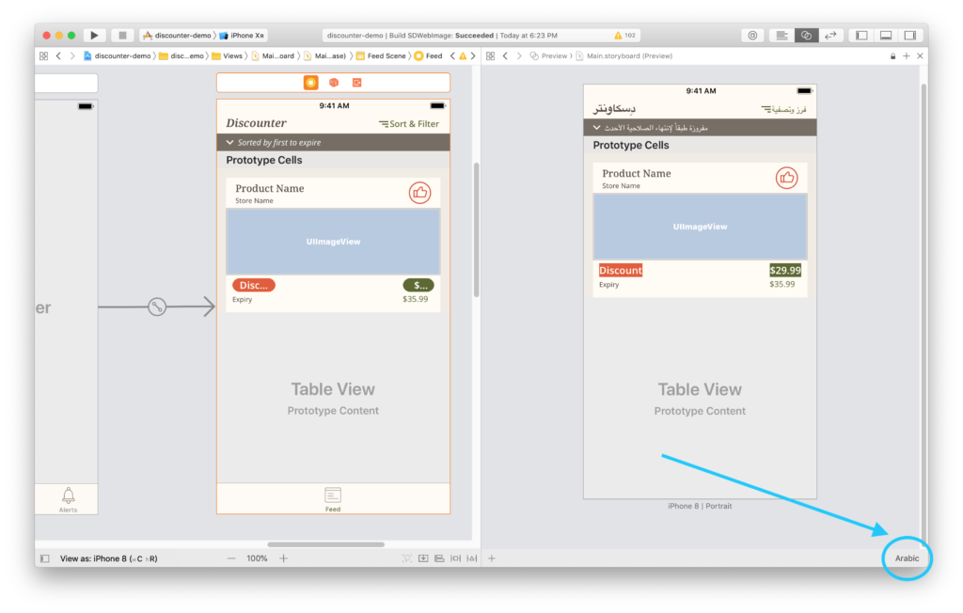
Task: Toggle the Navigator panel
Action: (x=861, y=35)
